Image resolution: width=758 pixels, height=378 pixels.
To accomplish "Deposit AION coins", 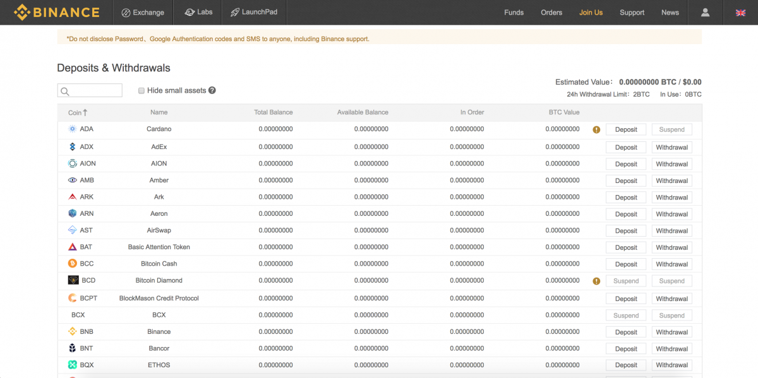I will click(626, 164).
